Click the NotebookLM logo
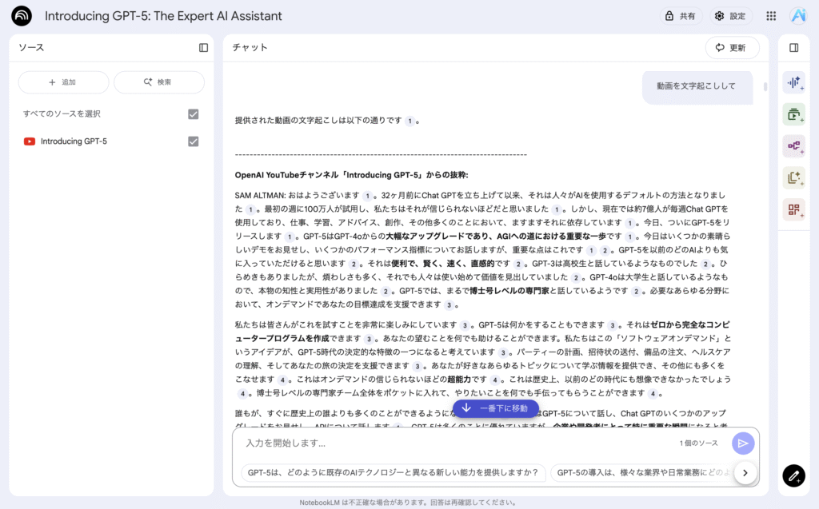 point(22,16)
